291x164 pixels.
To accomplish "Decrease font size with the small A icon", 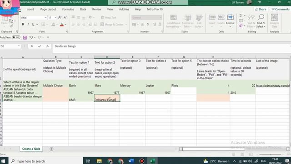I will (65, 17).
